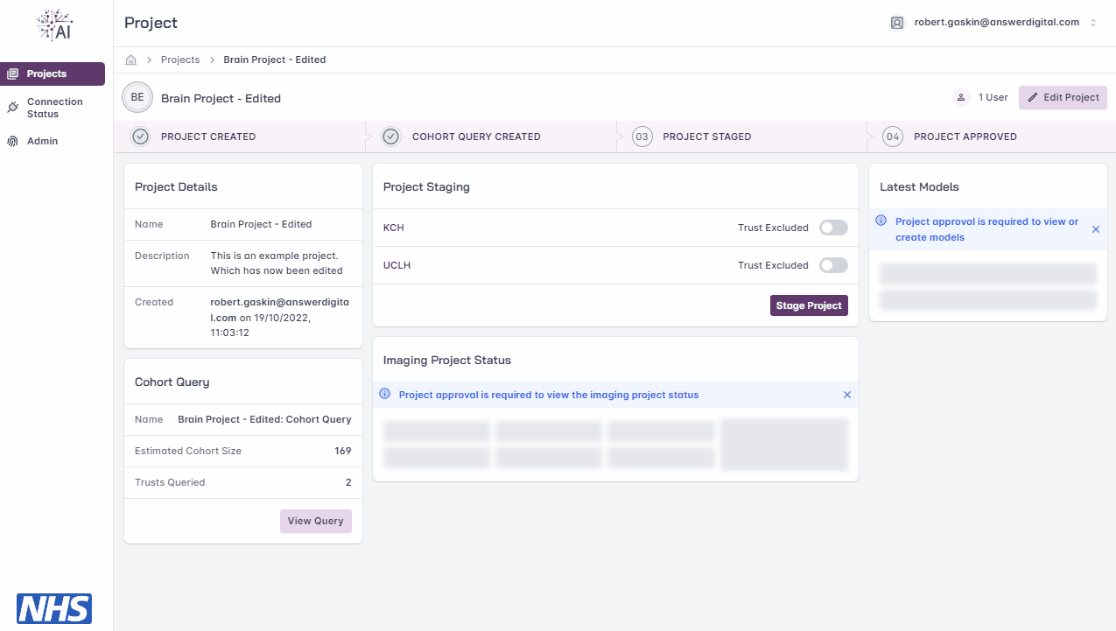Click the Project Details Name value
Image resolution: width=1116 pixels, height=631 pixels.
point(261,224)
